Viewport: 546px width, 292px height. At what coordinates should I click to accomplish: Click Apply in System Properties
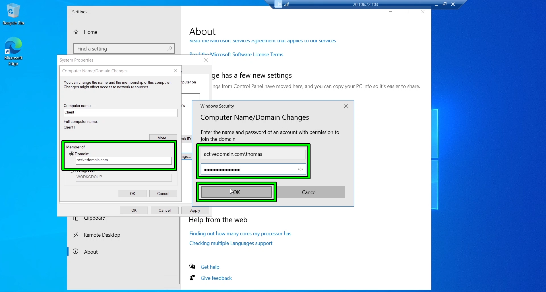pyautogui.click(x=195, y=210)
